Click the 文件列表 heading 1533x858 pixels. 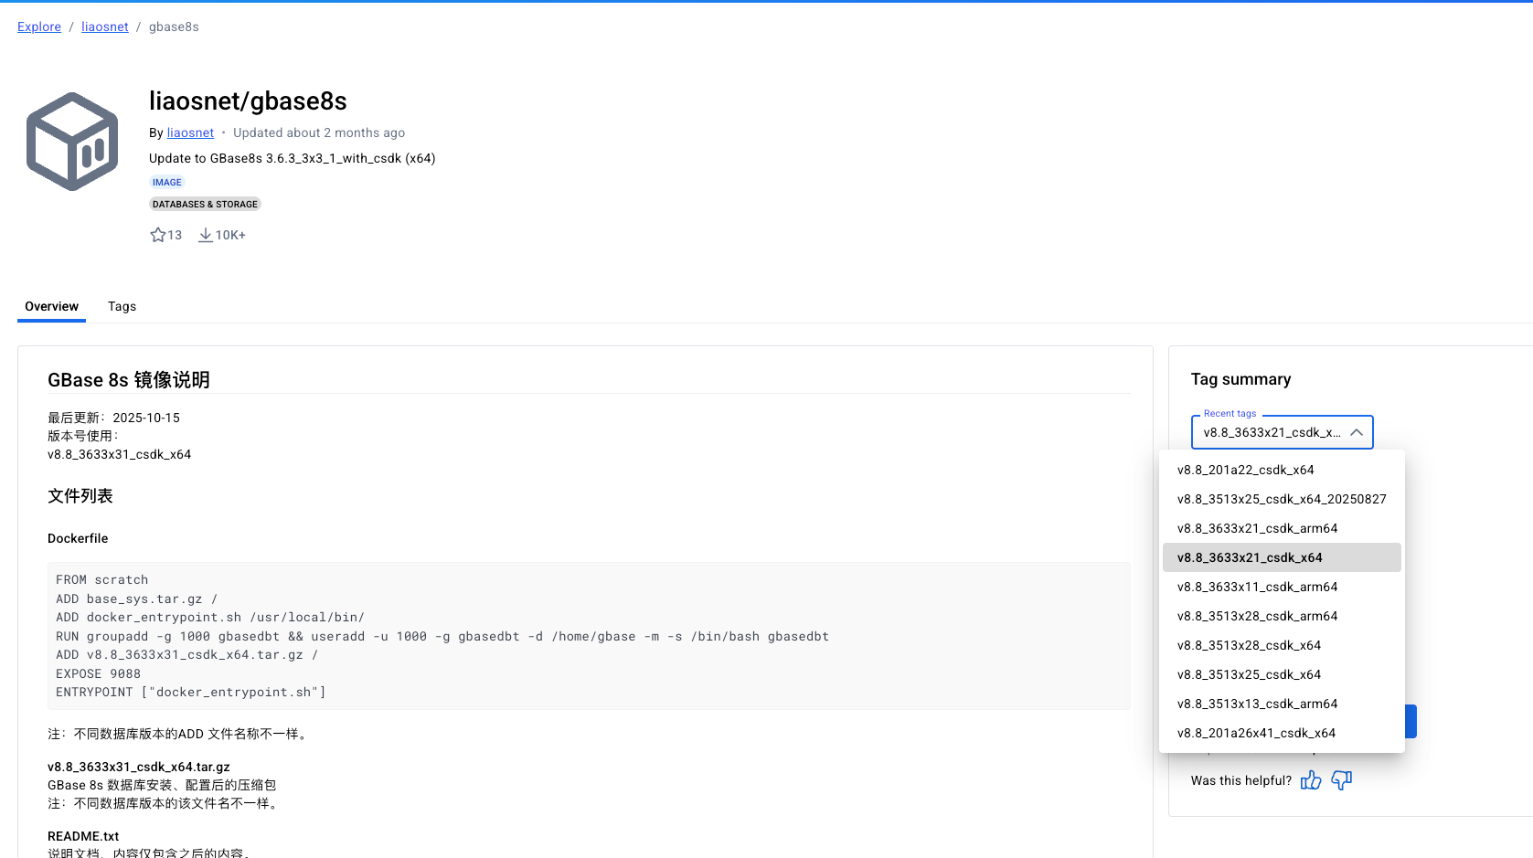point(80,495)
